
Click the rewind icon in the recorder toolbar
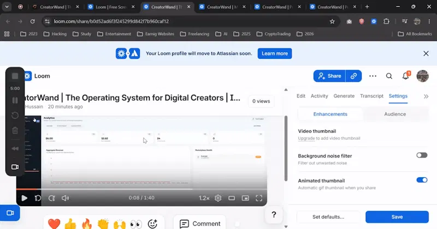click(15, 149)
